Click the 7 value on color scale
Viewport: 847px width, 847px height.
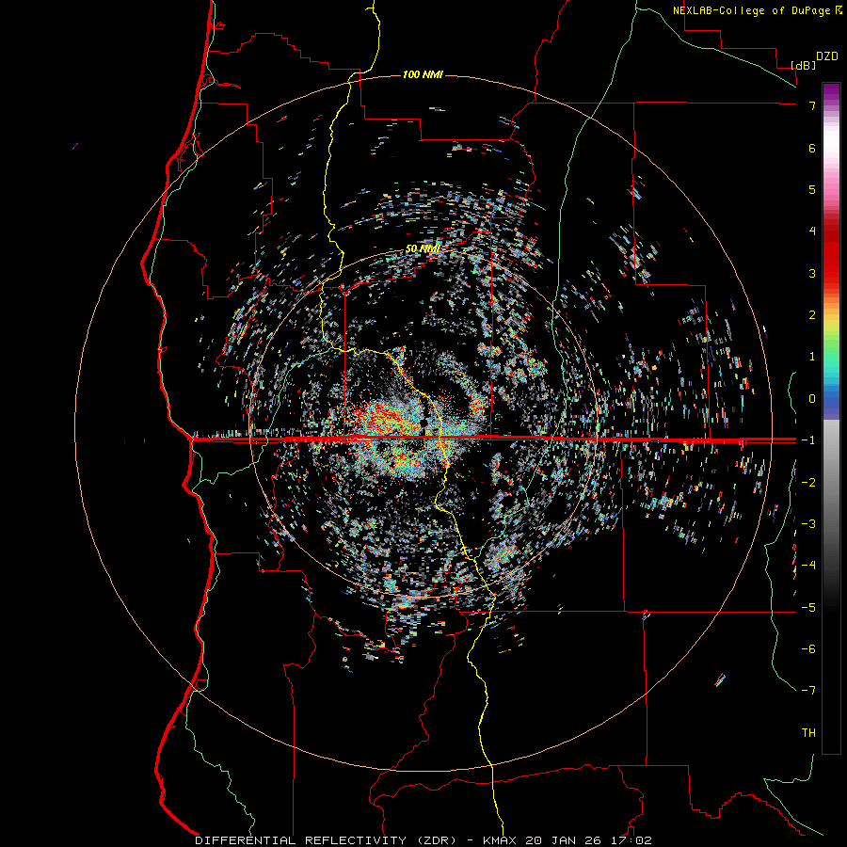click(812, 105)
